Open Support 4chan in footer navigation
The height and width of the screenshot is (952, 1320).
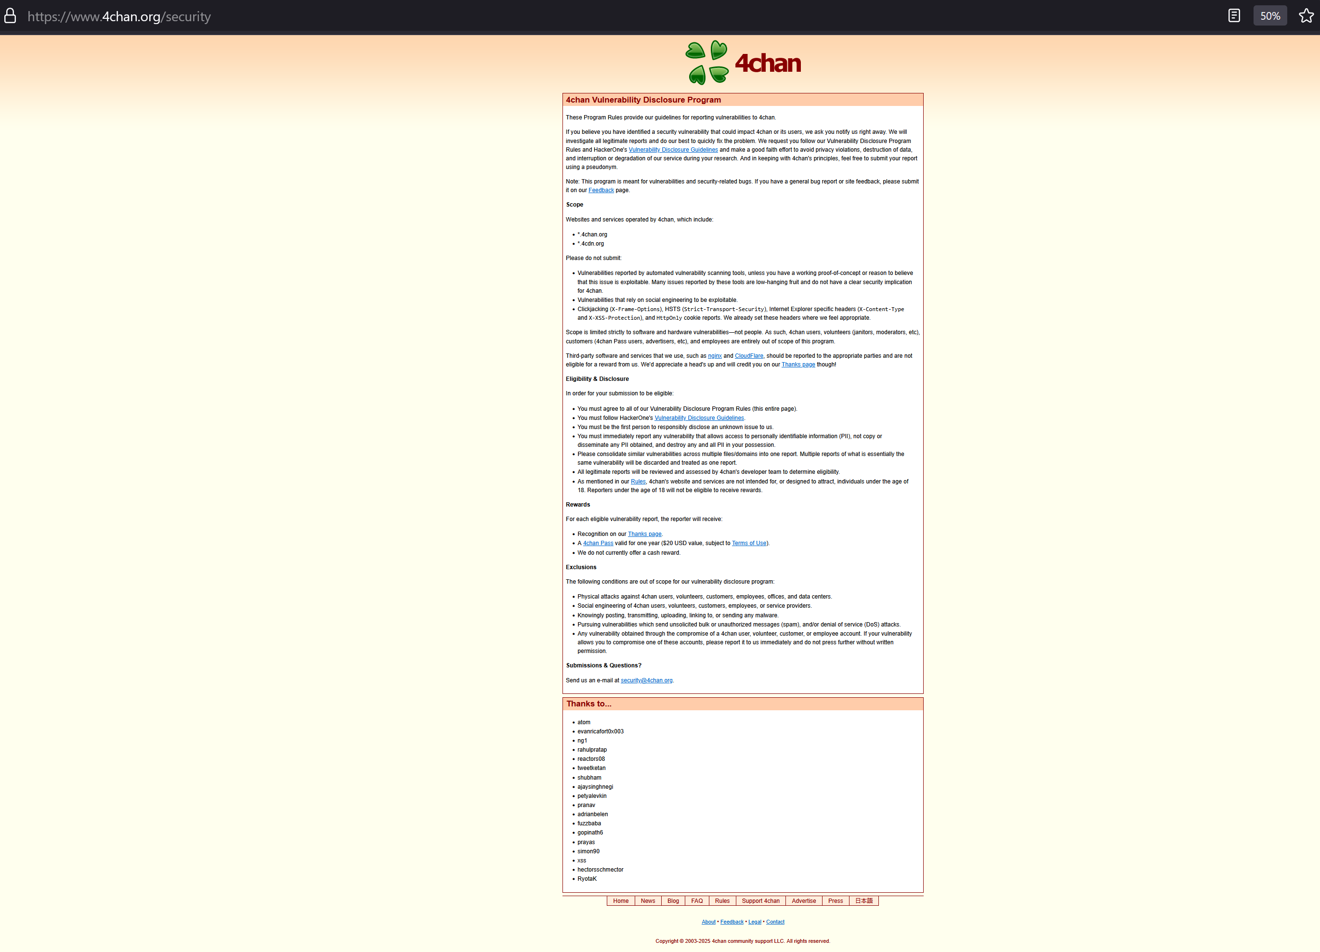(x=760, y=901)
